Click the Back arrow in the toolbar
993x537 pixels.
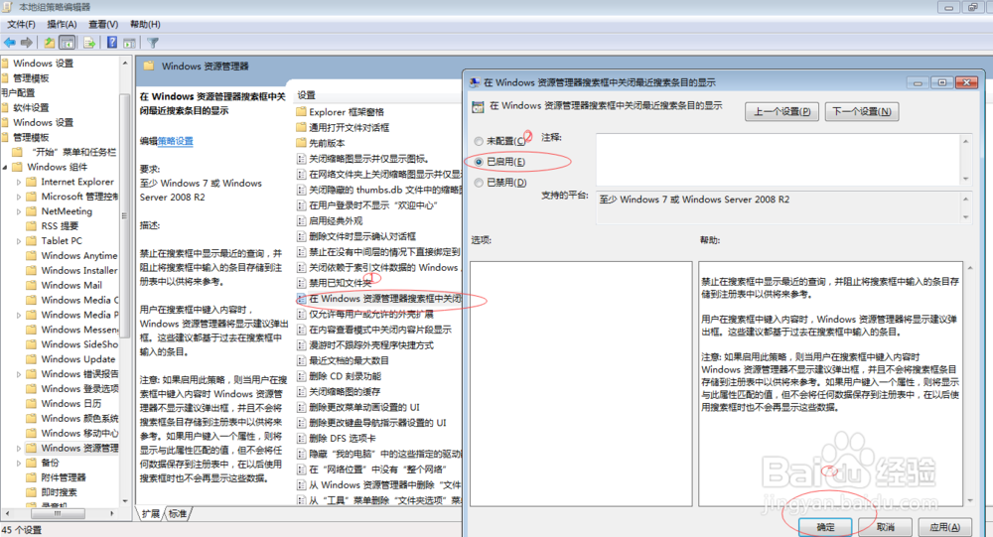[x=10, y=43]
